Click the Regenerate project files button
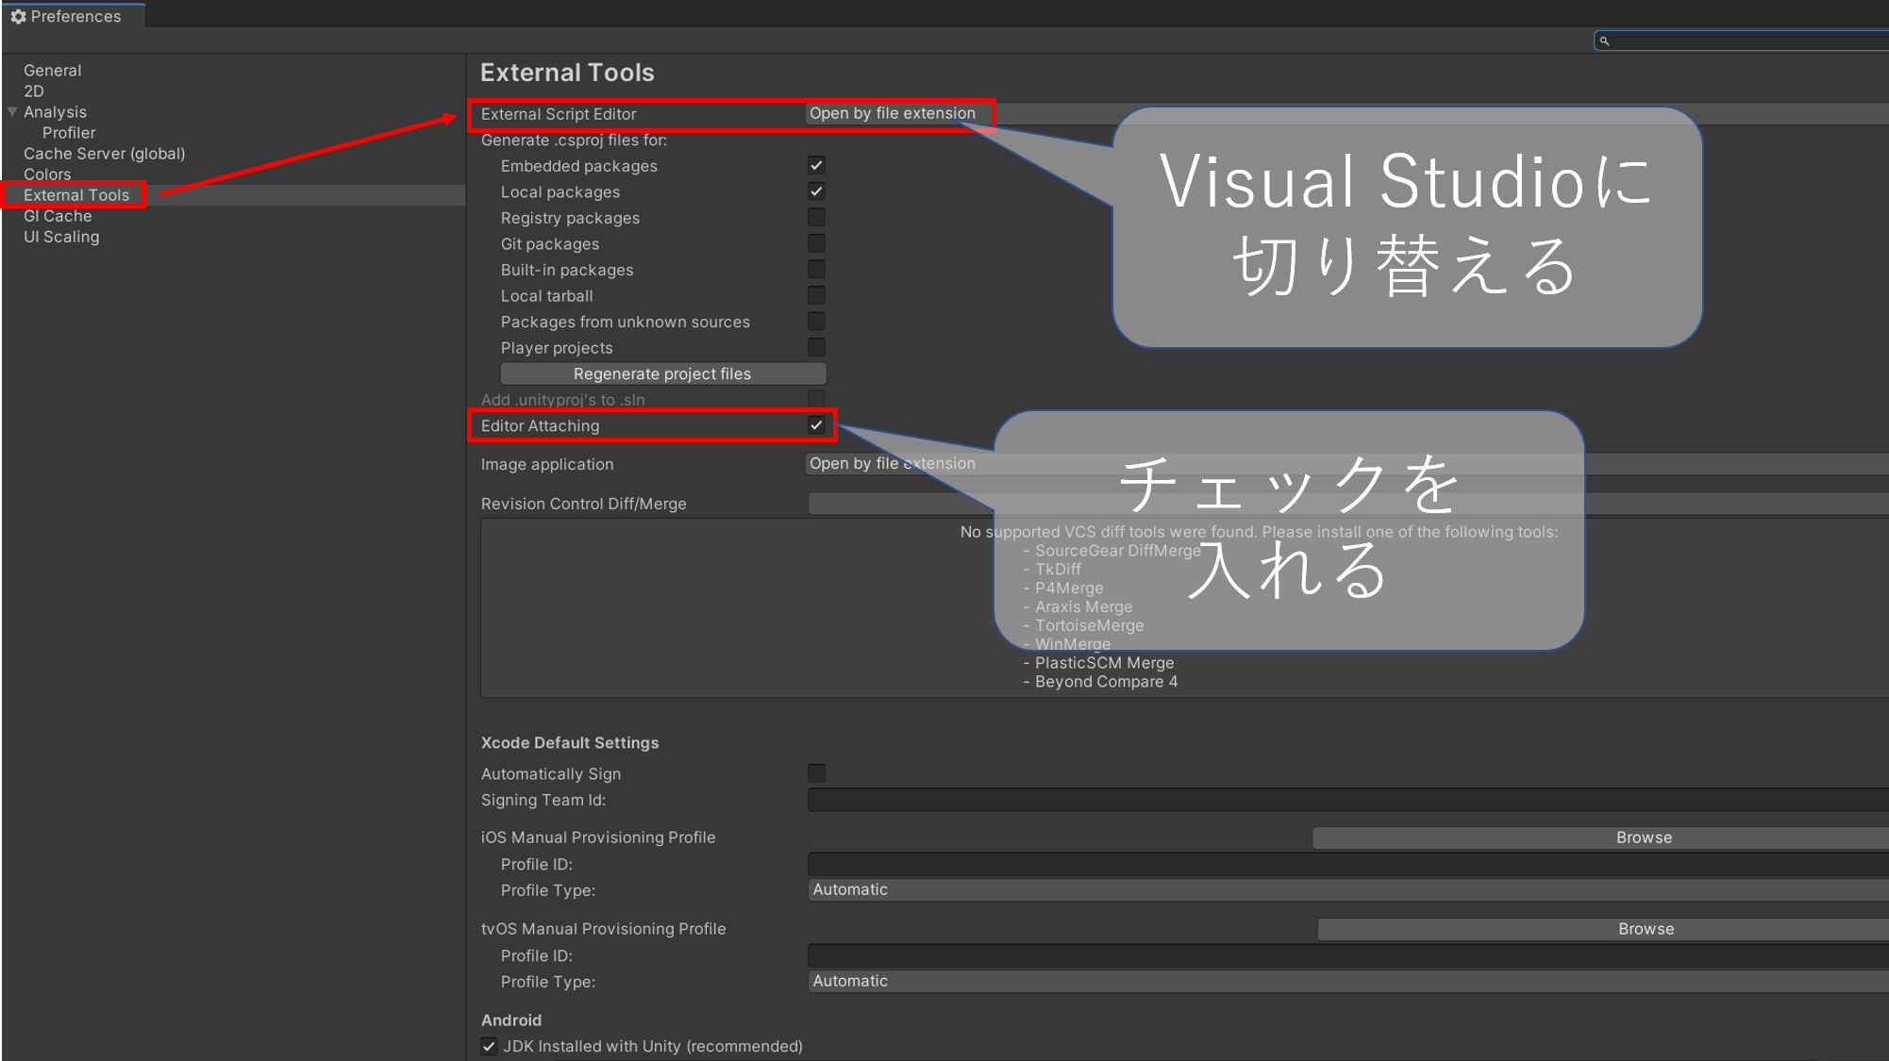The height and width of the screenshot is (1061, 1889). tap(663, 373)
